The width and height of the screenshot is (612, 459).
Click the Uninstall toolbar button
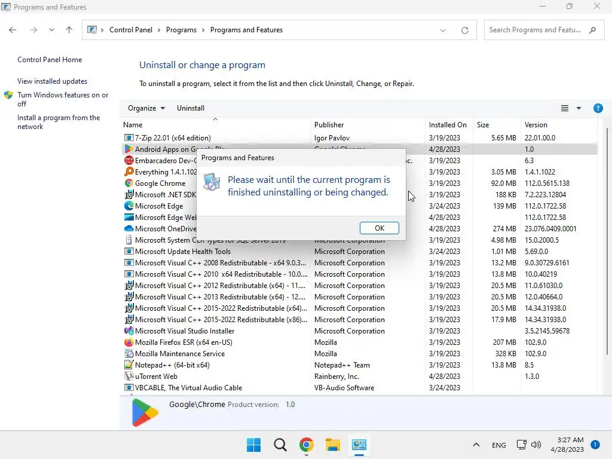(x=191, y=108)
